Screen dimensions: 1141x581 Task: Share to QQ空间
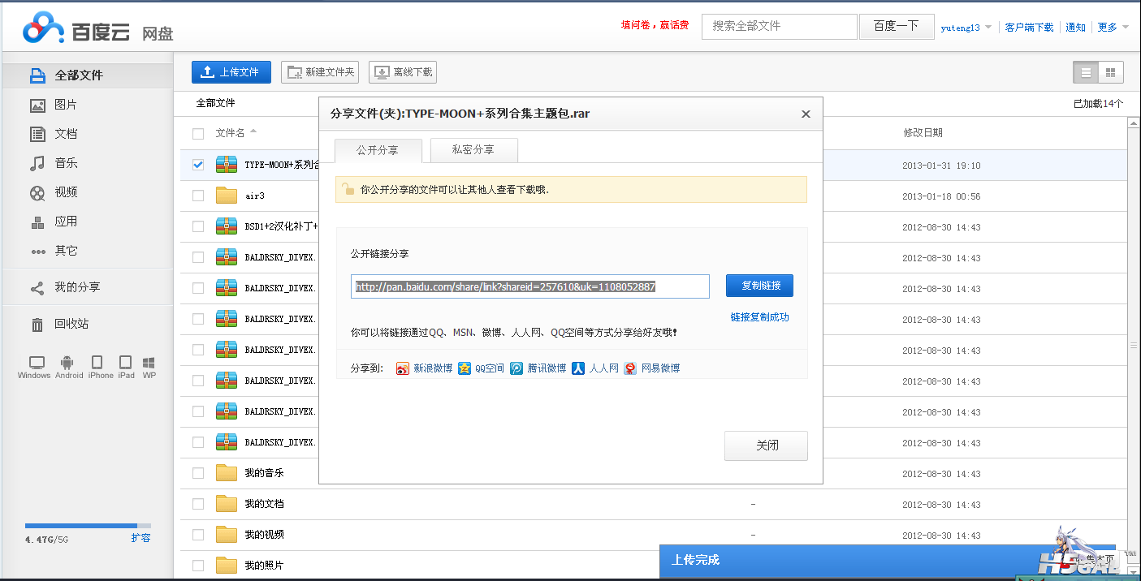tap(481, 368)
